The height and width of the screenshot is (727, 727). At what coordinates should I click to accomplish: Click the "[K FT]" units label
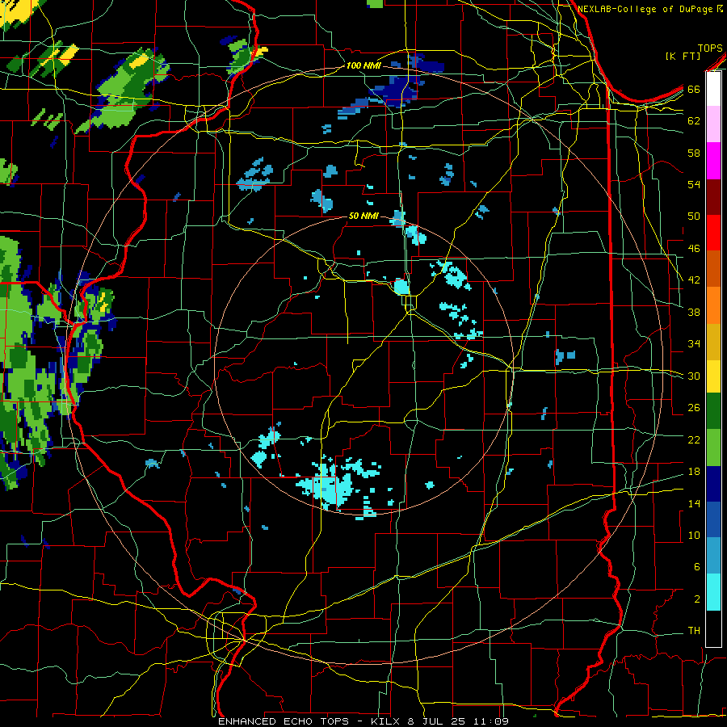[x=683, y=56]
